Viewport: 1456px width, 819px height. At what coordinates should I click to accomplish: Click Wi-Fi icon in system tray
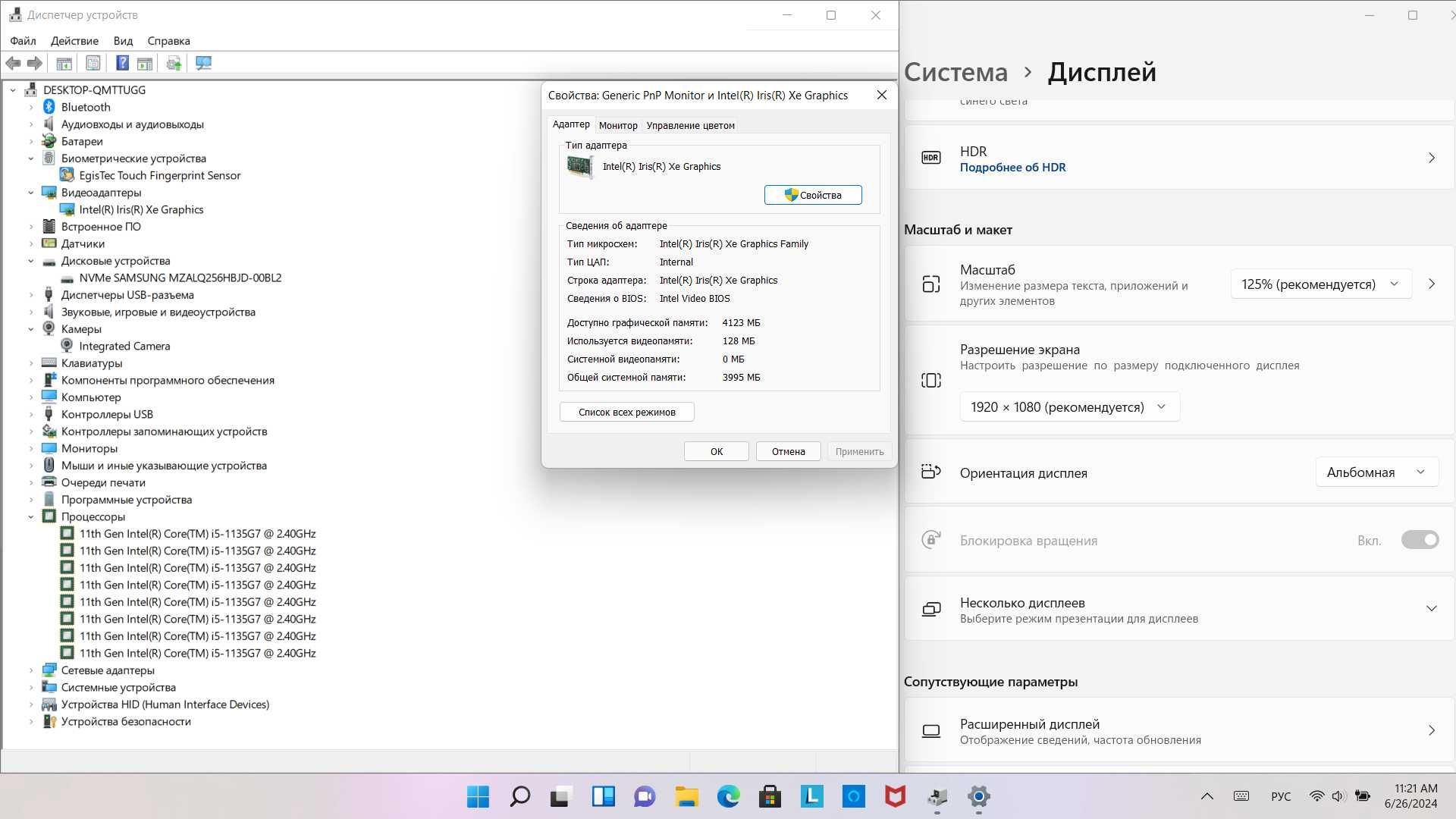click(1317, 796)
